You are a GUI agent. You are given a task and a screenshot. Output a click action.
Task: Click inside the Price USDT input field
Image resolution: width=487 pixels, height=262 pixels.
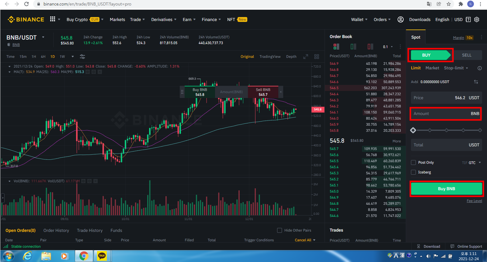(446, 98)
